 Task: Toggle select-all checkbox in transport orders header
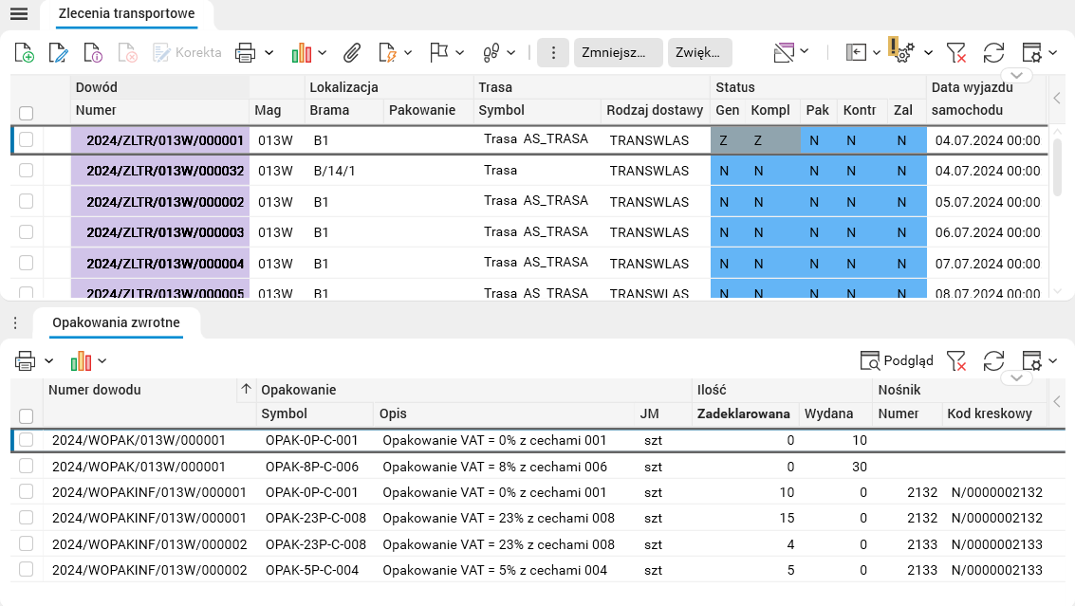tap(27, 113)
